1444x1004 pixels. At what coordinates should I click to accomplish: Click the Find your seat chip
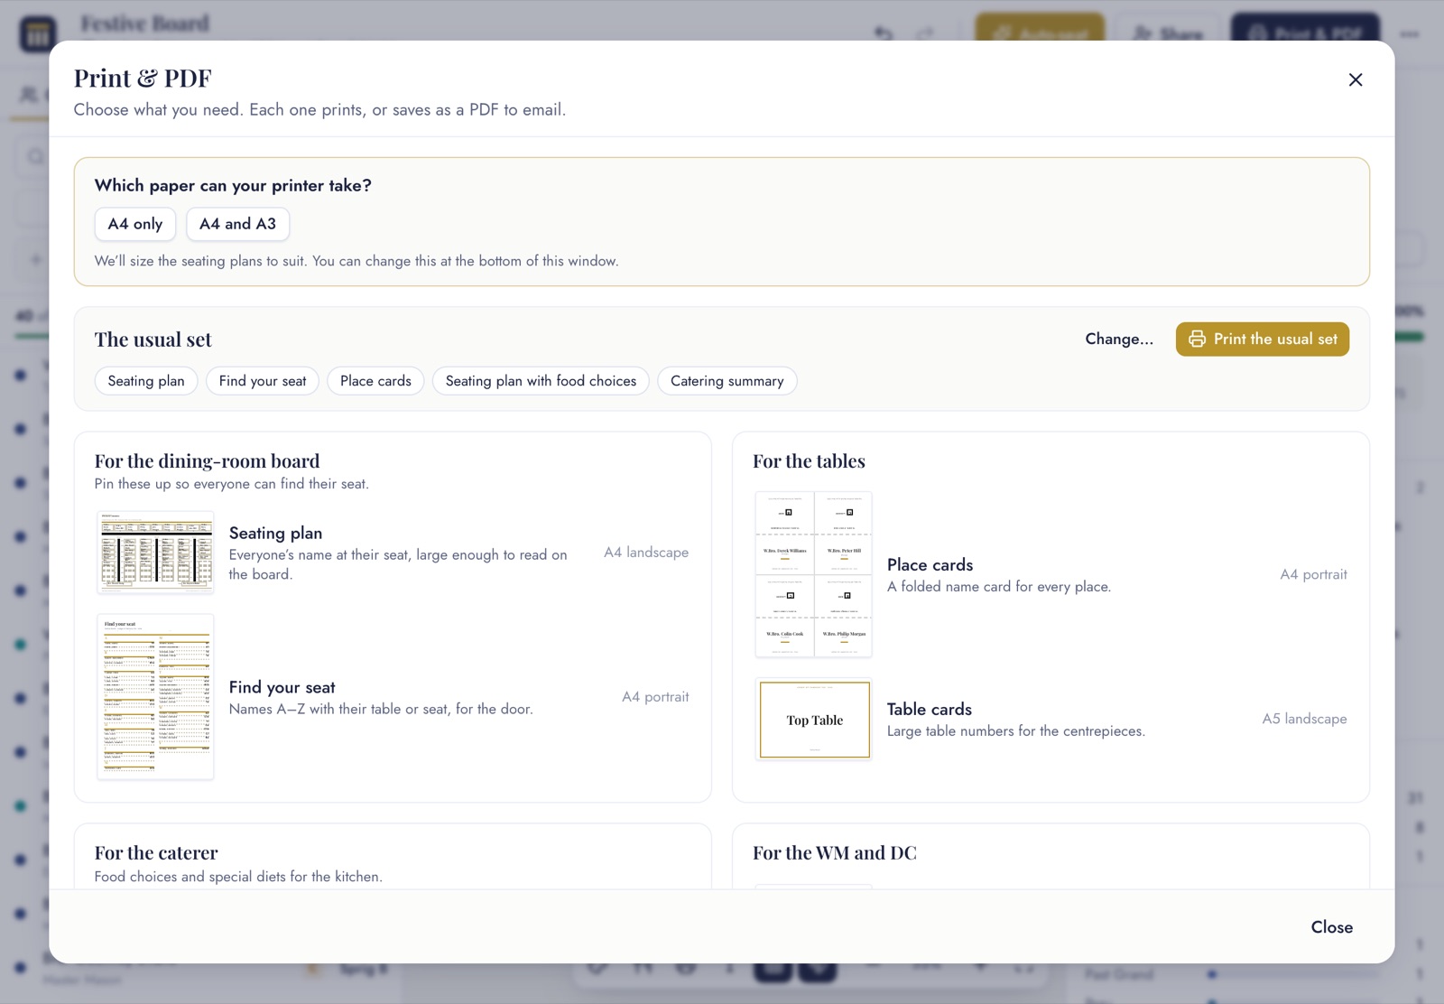(x=263, y=381)
